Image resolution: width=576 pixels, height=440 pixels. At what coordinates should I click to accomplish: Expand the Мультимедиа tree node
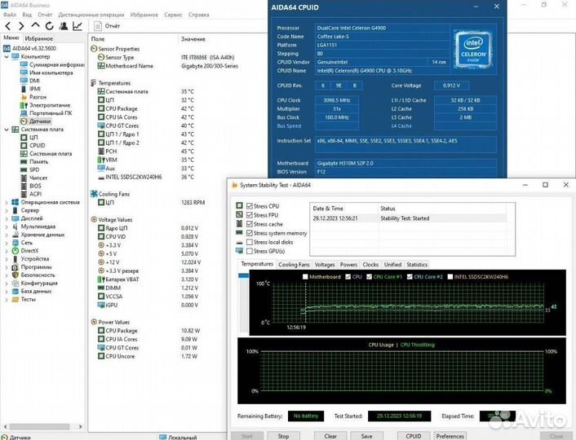tap(7, 227)
